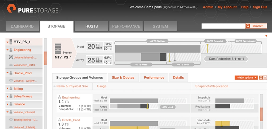Click the disk icon beside Testingtesting_12
Screen dimensions: 272x129
point(11,119)
